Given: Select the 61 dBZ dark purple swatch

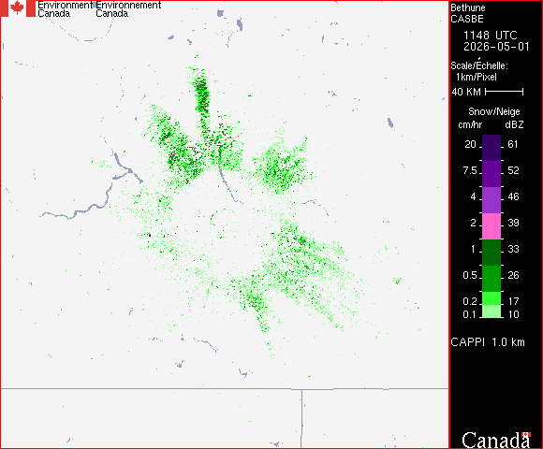Looking at the screenshot, I should [x=492, y=148].
